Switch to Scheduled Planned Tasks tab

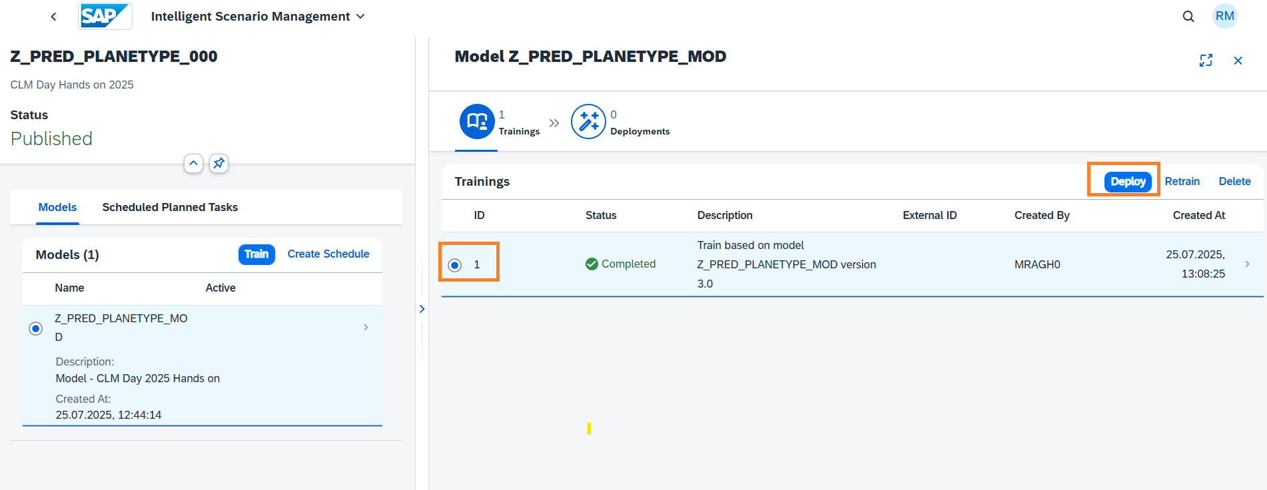170,207
